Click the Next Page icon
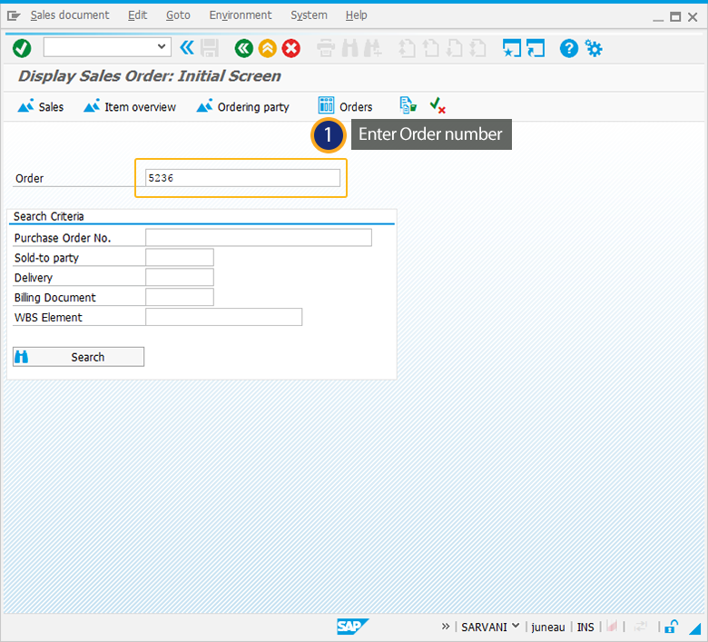 pos(454,48)
